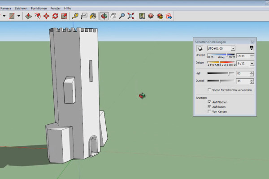Activate the Orbit tool in the toolbar

point(104,16)
